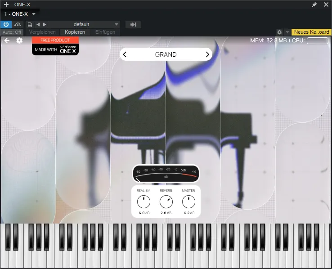Screen dimensions: 332x269
Task: Open the preset file menu icon
Action: (30, 25)
